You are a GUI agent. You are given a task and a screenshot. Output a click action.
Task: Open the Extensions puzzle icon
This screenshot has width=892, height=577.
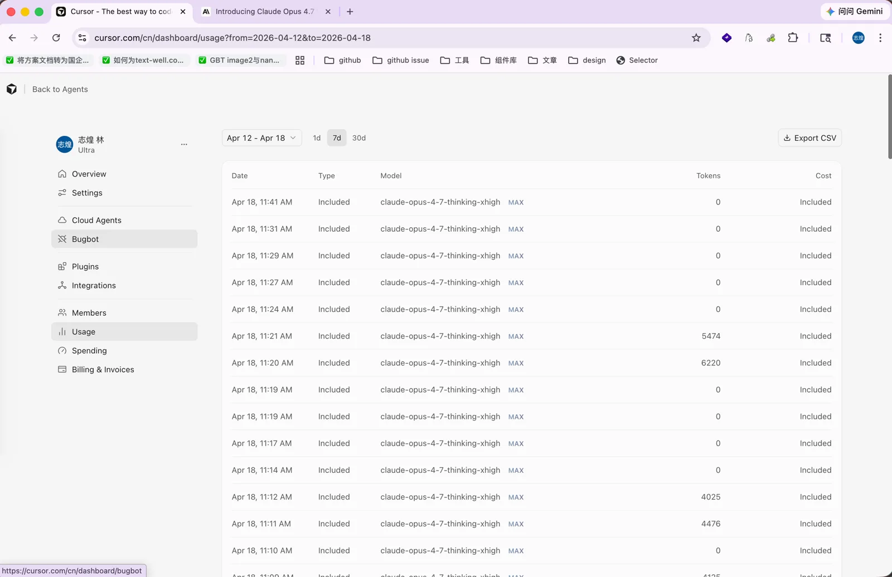[793, 38]
